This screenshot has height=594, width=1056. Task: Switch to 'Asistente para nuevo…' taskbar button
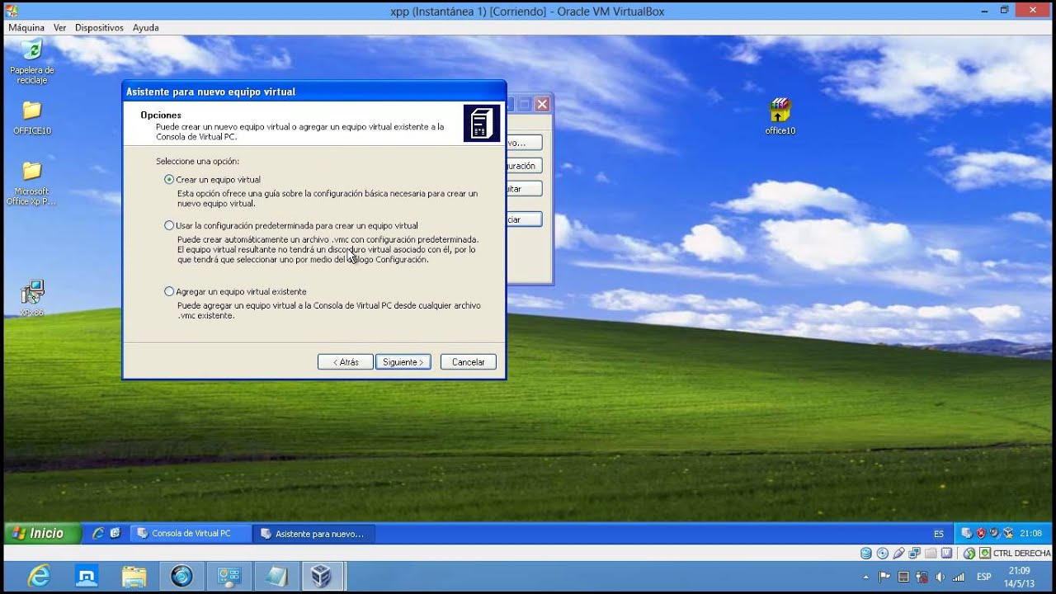click(315, 534)
